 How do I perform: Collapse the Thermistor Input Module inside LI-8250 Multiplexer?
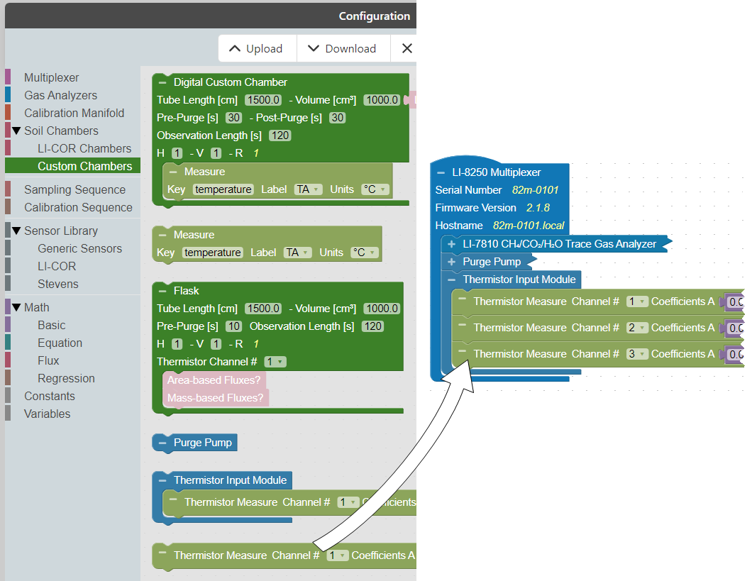coord(451,280)
